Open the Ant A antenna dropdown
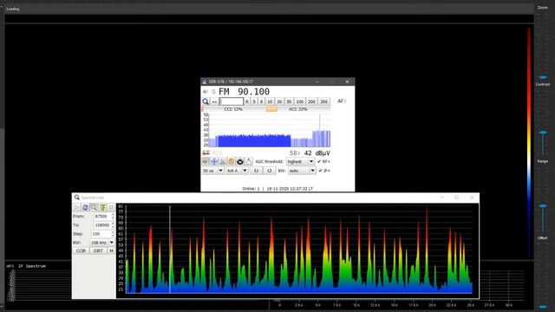This screenshot has width=555, height=312. (x=237, y=171)
